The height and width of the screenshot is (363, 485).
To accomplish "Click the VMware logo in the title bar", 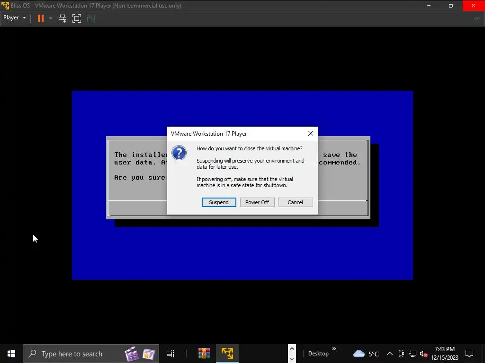I will click(5, 6).
